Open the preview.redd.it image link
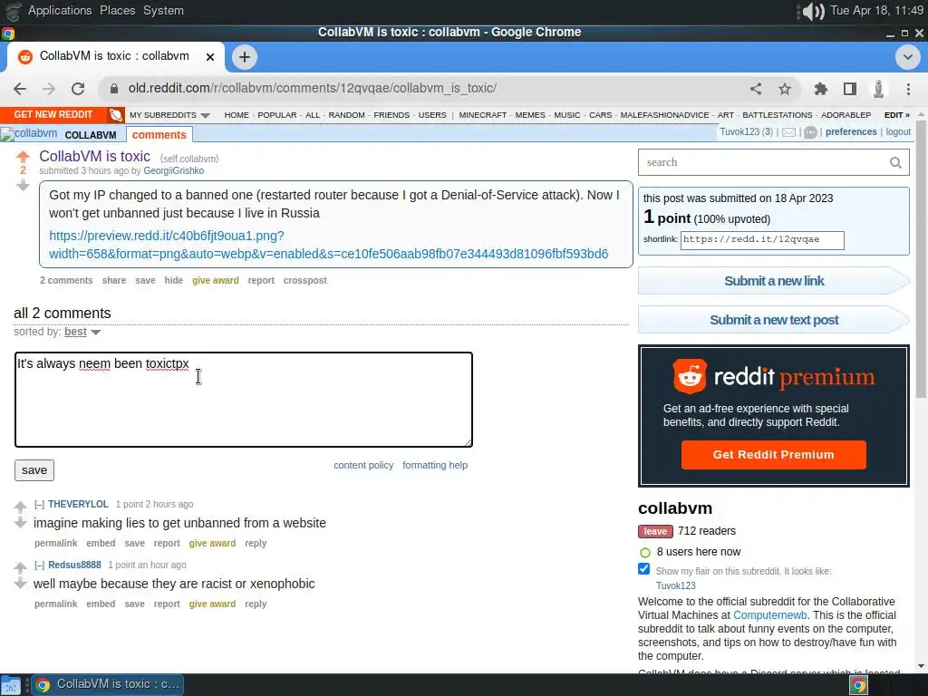This screenshot has height=696, width=928. pos(328,245)
